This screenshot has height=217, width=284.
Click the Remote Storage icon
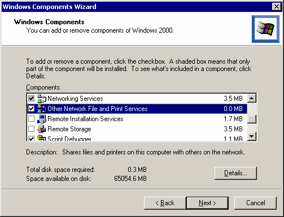(x=42, y=129)
